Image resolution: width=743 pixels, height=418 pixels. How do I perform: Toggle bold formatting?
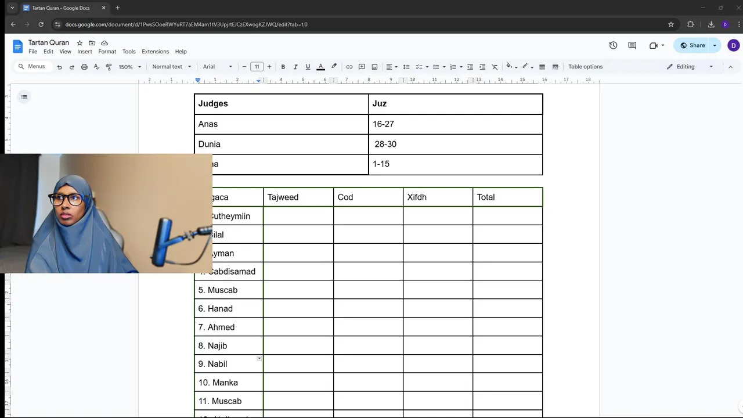pos(283,67)
